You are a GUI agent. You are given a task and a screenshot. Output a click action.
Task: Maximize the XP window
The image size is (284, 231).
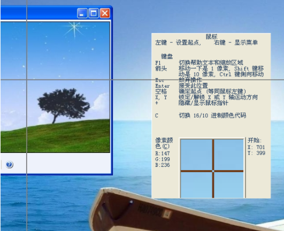pyautogui.click(x=94, y=13)
